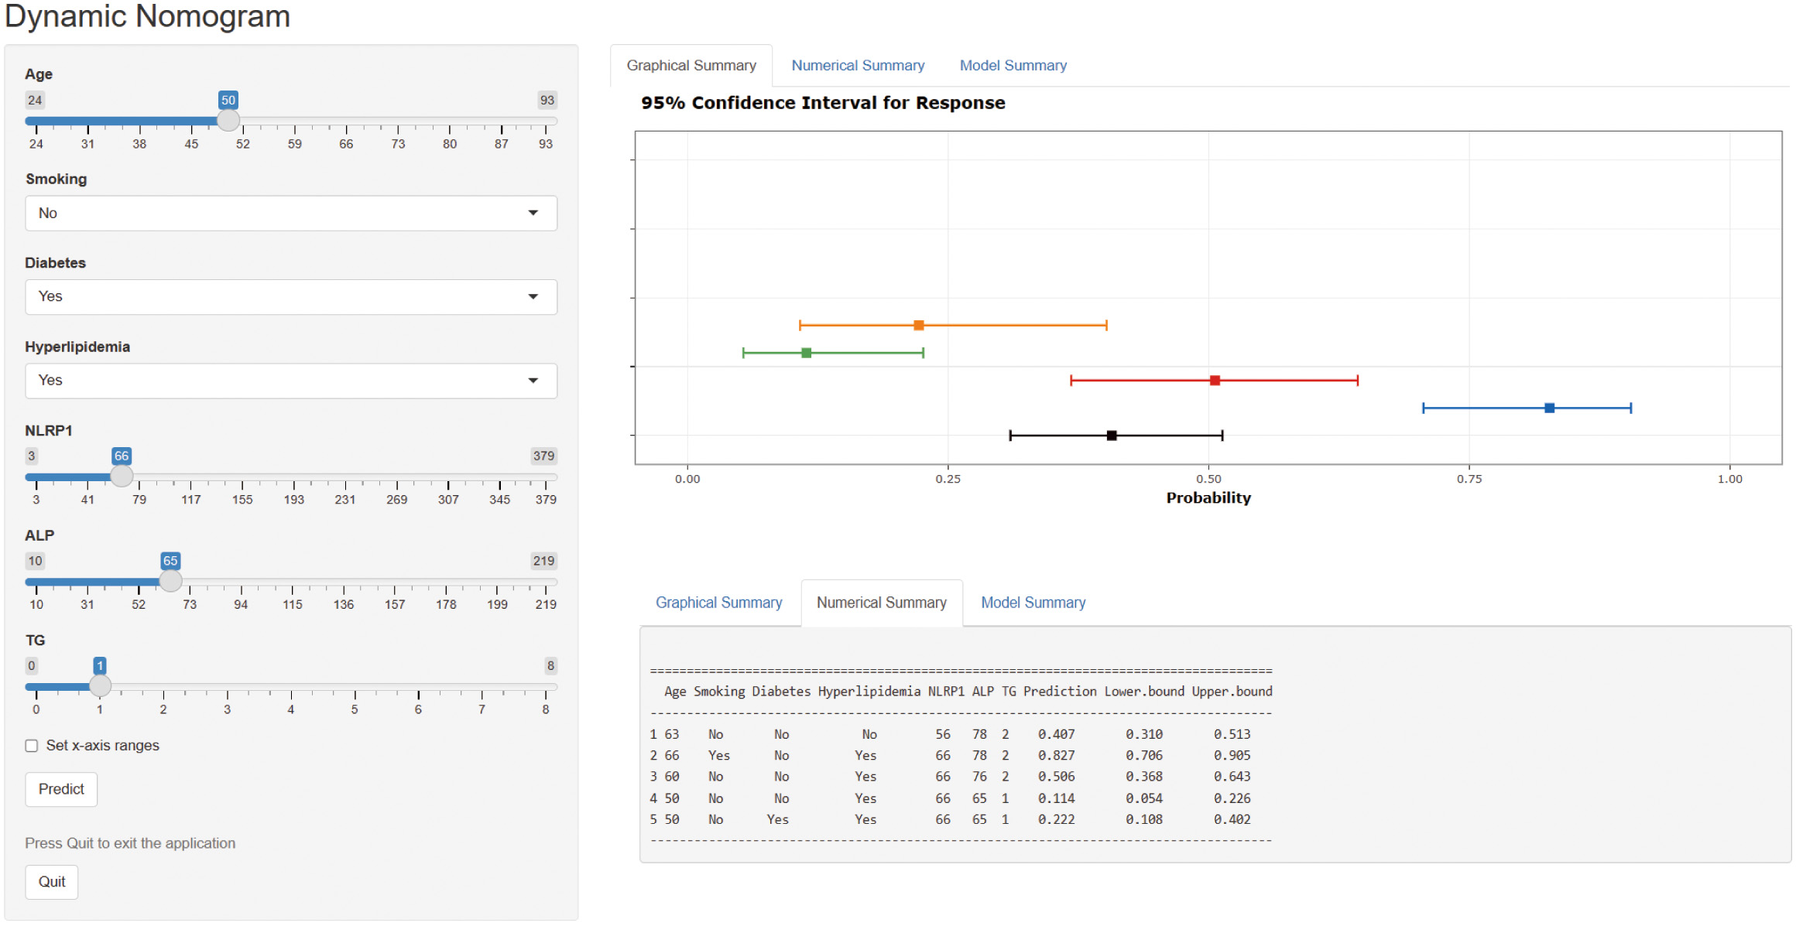Open the Smoking dropdown

pos(291,213)
